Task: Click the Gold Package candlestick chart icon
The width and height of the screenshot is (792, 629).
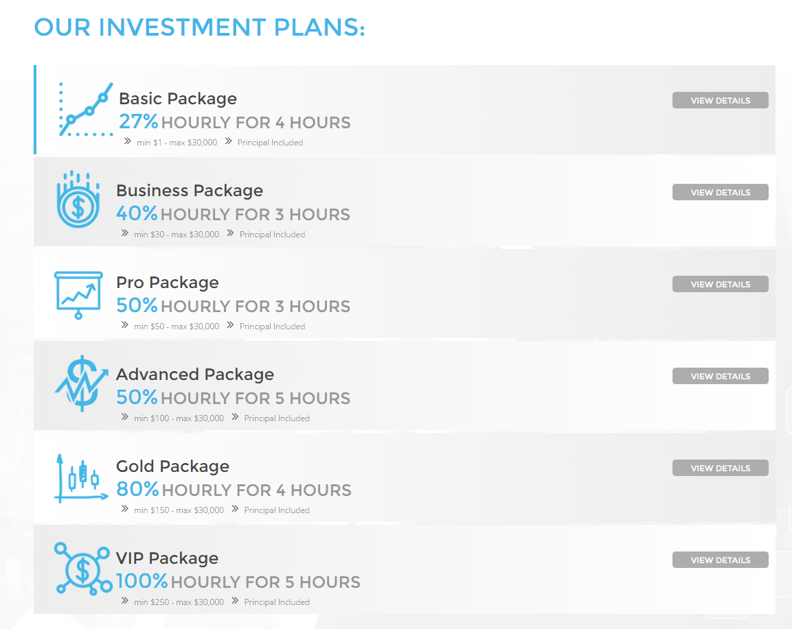Action: coord(81,478)
